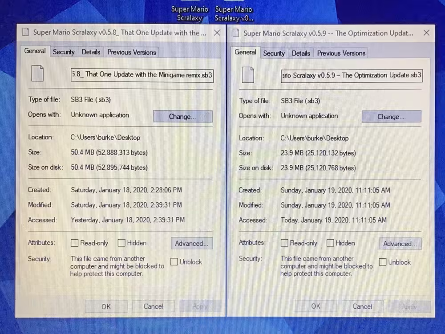Select the left Super Mario Scralaxy desktop icon
Viewport: 445px width, 334px height.
click(190, 13)
